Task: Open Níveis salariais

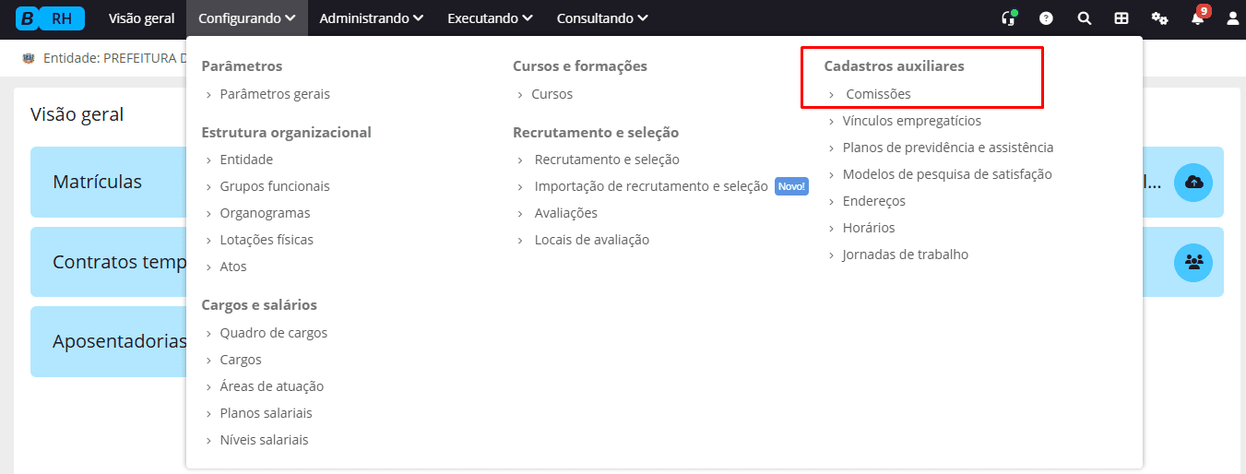Action: tap(264, 440)
